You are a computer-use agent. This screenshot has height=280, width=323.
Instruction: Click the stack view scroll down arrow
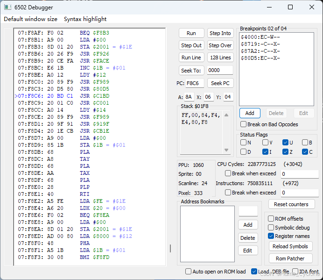(x=226, y=150)
